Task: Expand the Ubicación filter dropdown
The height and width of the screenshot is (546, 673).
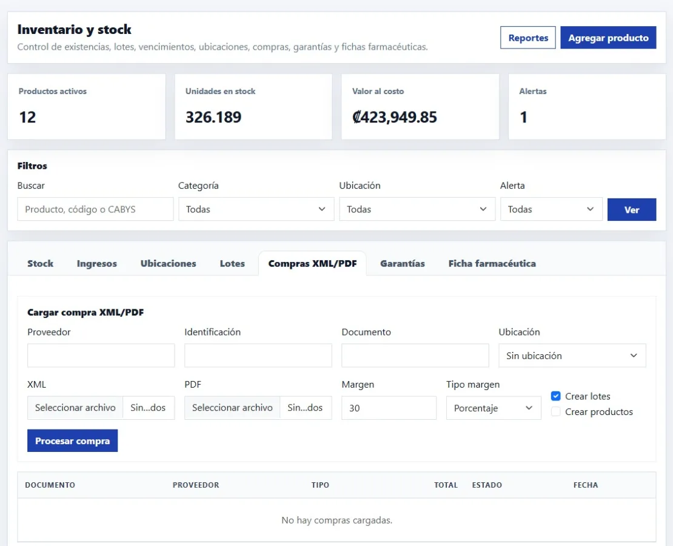Action: coord(417,209)
